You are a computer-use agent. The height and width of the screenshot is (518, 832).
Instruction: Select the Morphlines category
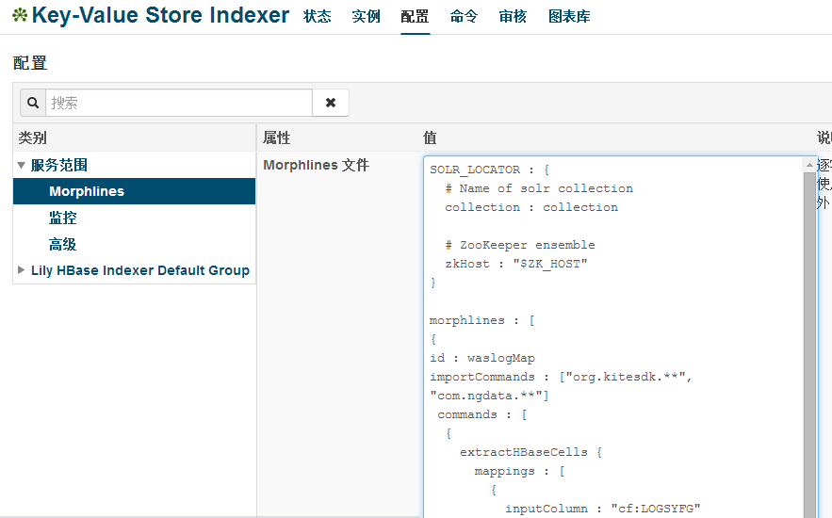click(x=134, y=191)
